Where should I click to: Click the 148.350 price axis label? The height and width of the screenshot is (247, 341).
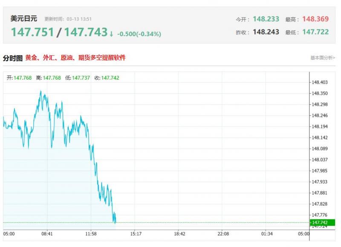(x=320, y=93)
